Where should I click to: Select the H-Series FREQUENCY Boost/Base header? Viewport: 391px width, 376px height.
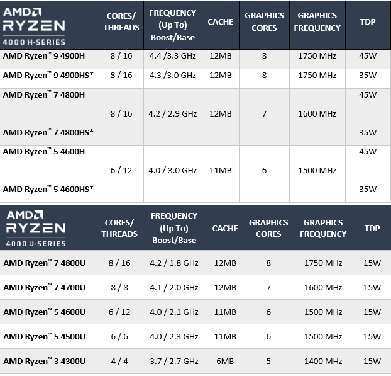point(173,25)
